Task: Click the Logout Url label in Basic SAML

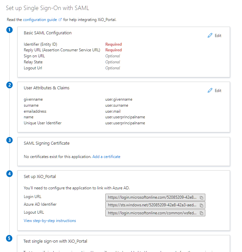Action: point(33,68)
